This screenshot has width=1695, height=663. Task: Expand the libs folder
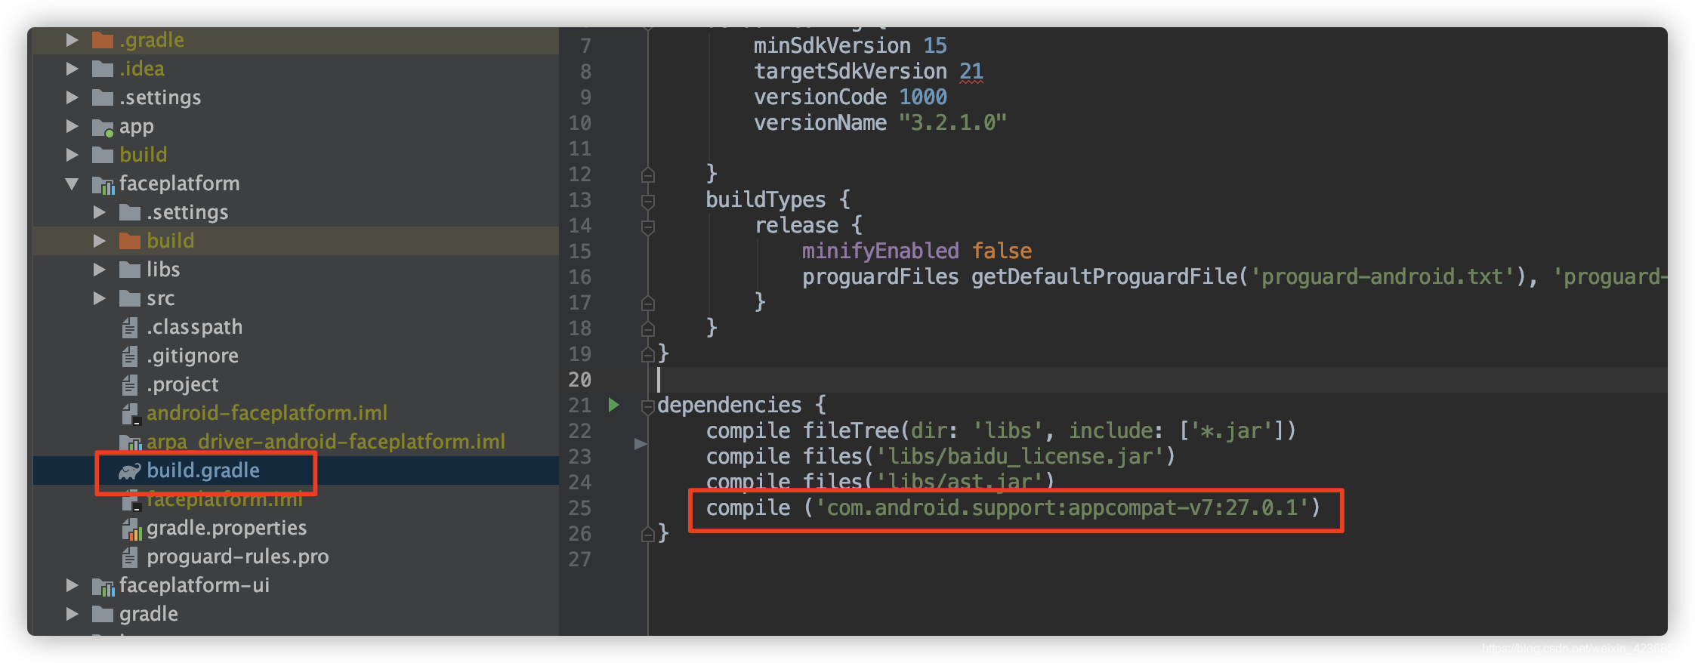click(99, 270)
